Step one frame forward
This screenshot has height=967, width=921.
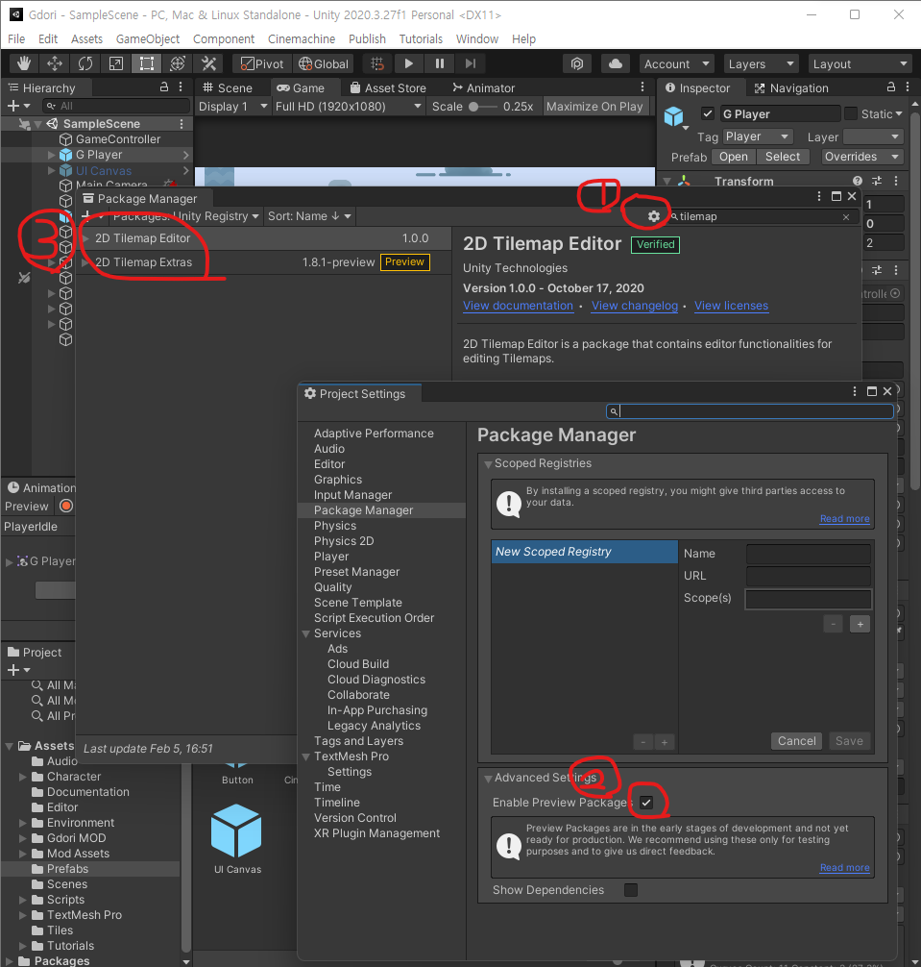click(x=470, y=63)
